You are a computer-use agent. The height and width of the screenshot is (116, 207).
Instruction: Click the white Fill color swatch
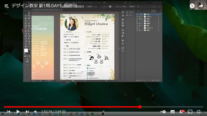tap(26, 50)
